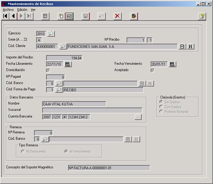
Task: Click H button next to upper Cód. Banco
Action: [x=150, y=83]
